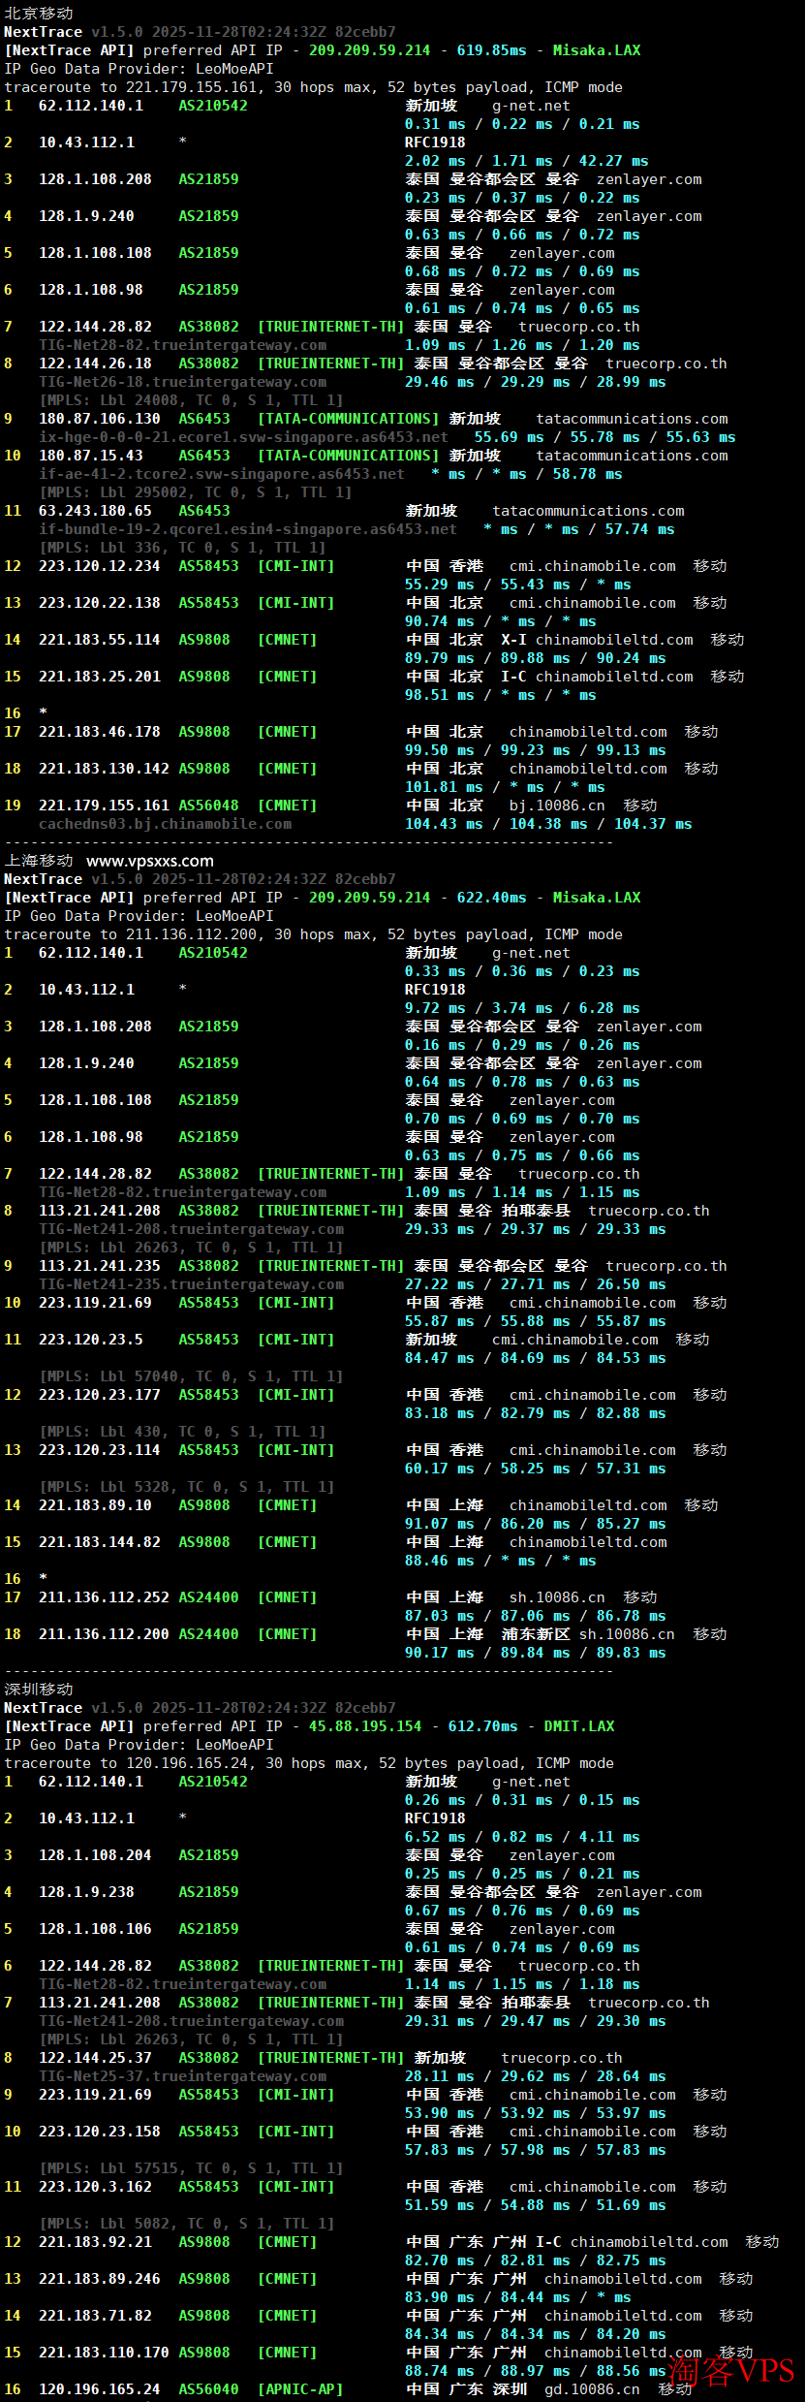Click the red 淘客VPS watermark
Viewport: 805px width, 2402px height.
click(x=731, y=2371)
